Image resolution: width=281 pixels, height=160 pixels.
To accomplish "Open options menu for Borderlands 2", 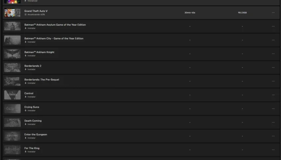I will (273, 67).
